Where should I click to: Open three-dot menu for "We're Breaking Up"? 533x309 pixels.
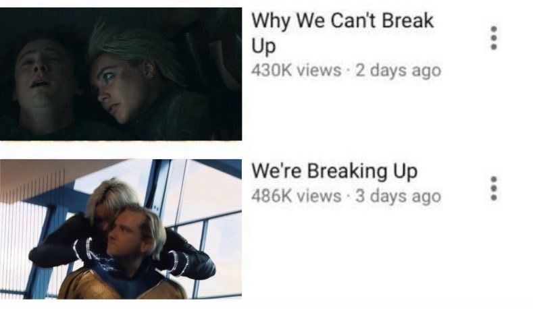(494, 188)
